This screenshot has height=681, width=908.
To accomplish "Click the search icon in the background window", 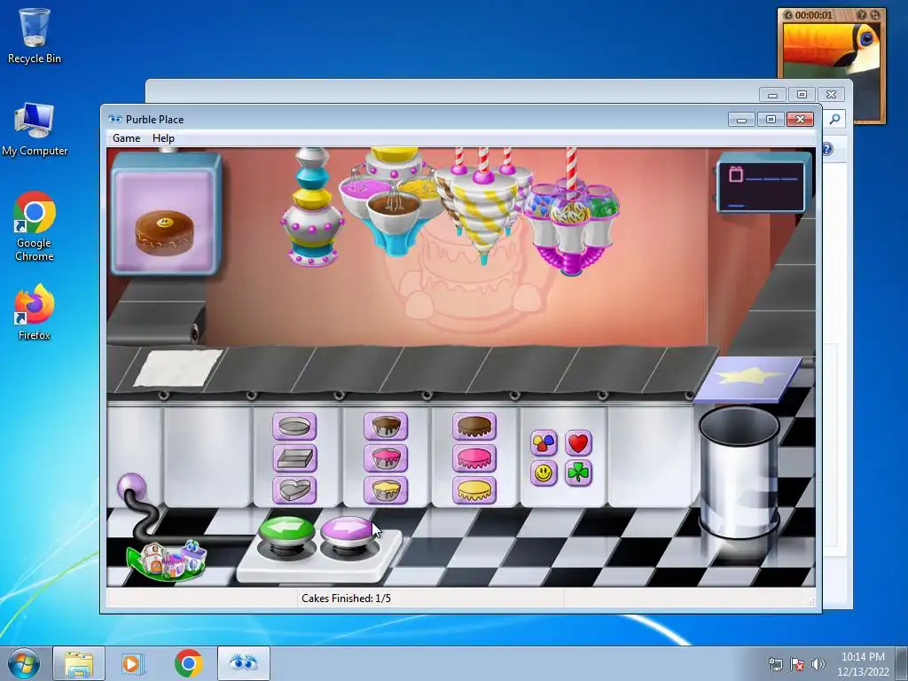I will click(x=834, y=119).
